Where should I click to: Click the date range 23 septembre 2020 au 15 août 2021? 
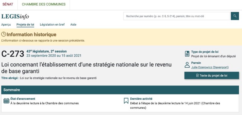tap(54, 56)
